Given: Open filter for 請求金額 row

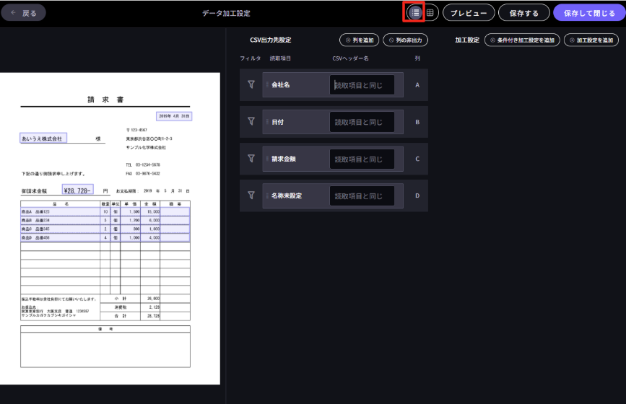Looking at the screenshot, I should [251, 159].
